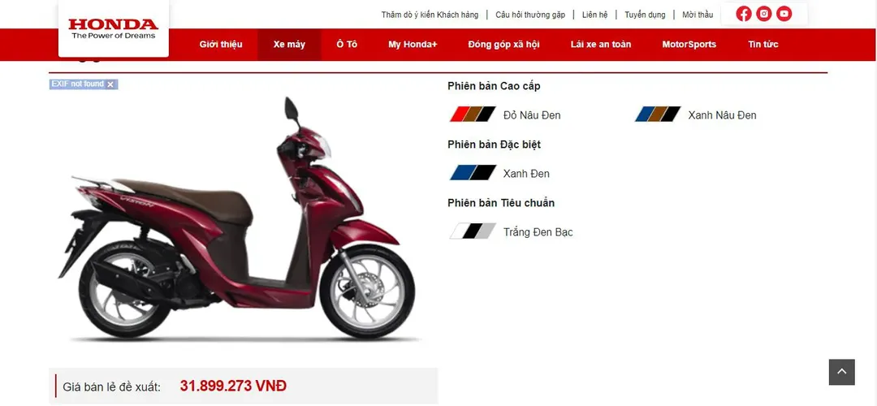This screenshot has height=406, width=877.
Task: Click the Honda logo to go home
Action: tap(114, 28)
